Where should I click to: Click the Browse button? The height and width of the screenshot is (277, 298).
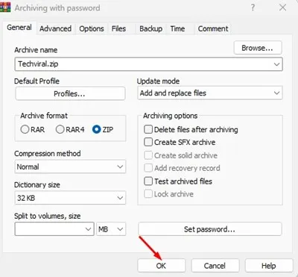[258, 48]
